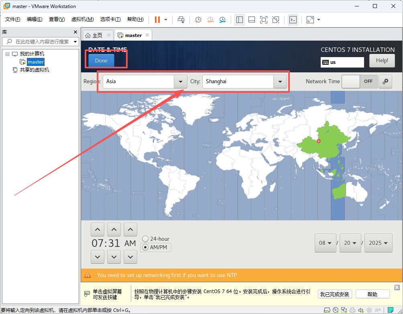Select master in the library tree
Viewport: 403px width, 314px height.
click(x=36, y=62)
